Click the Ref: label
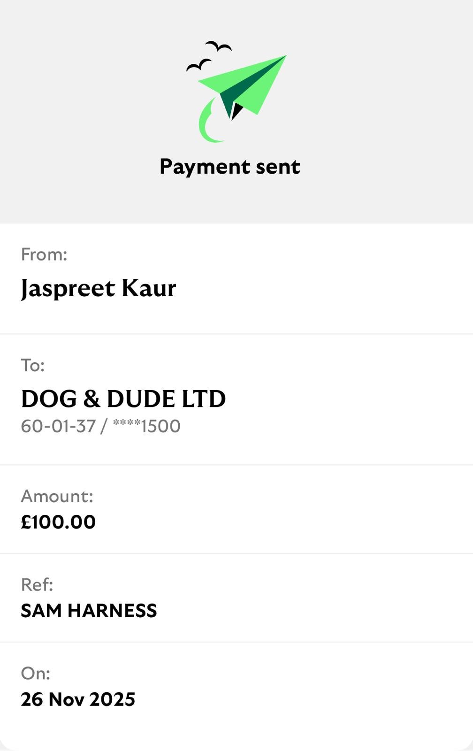 [x=37, y=584]
